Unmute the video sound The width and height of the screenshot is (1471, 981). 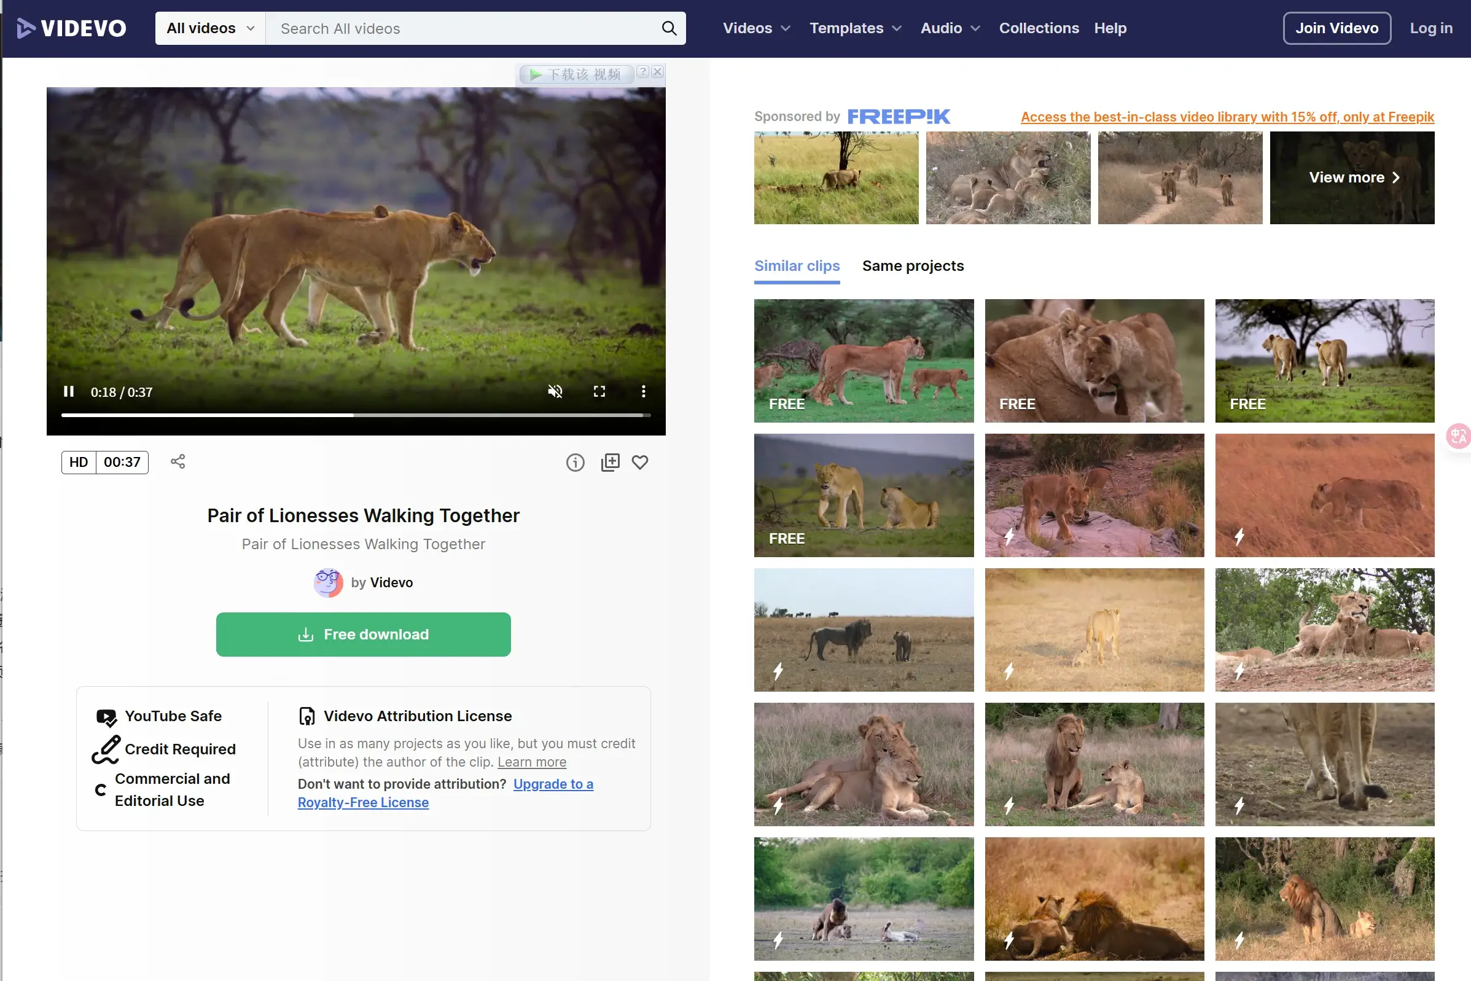click(x=555, y=392)
